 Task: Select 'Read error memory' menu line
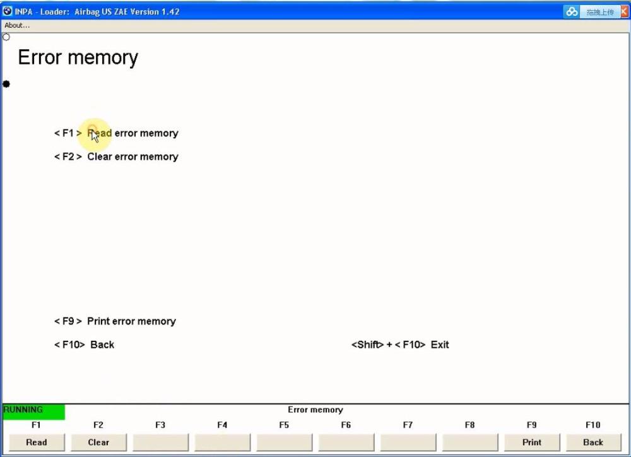116,133
